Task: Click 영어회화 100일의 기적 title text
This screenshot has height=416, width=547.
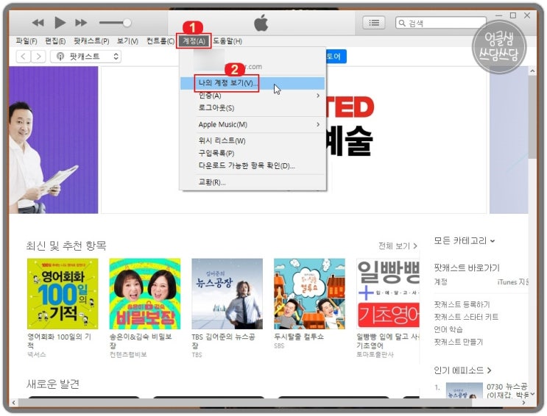Action: pyautogui.click(x=60, y=341)
